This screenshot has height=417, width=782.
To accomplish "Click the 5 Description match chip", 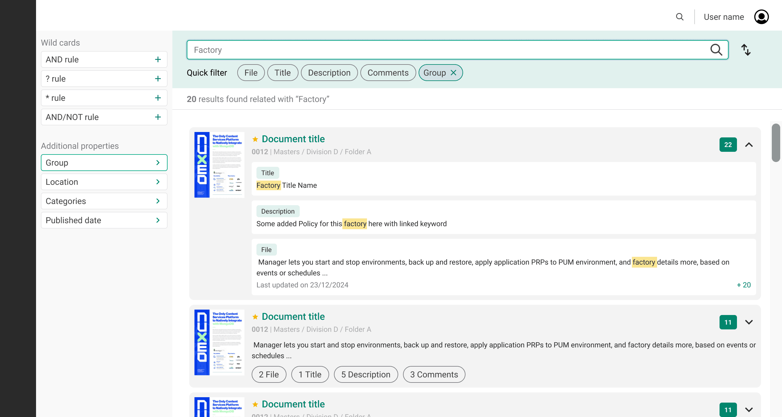I will point(365,374).
